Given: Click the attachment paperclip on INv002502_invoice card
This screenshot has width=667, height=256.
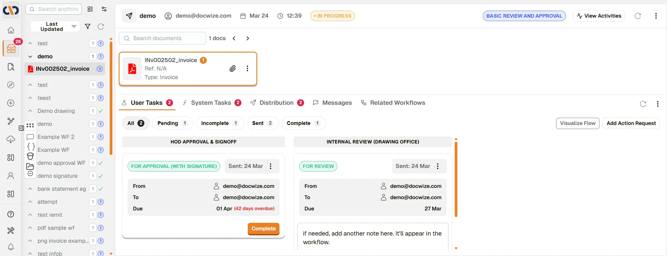Looking at the screenshot, I should (233, 68).
